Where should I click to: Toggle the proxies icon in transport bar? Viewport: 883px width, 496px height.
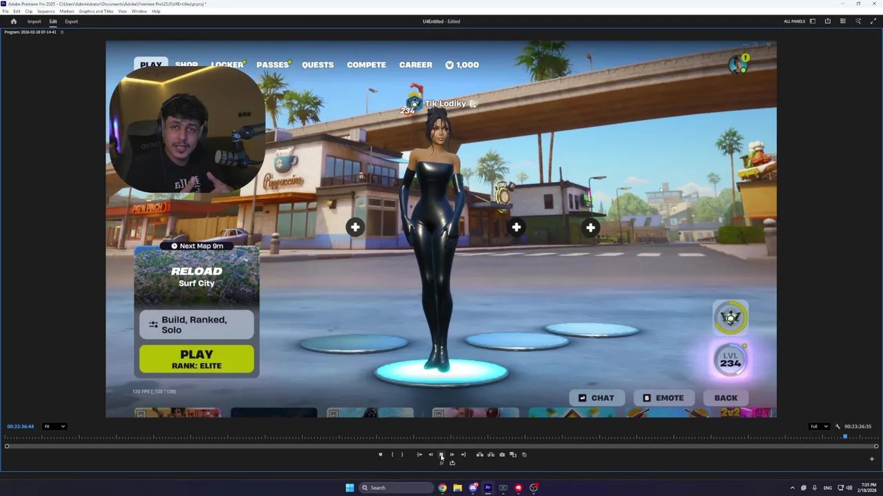(x=524, y=455)
